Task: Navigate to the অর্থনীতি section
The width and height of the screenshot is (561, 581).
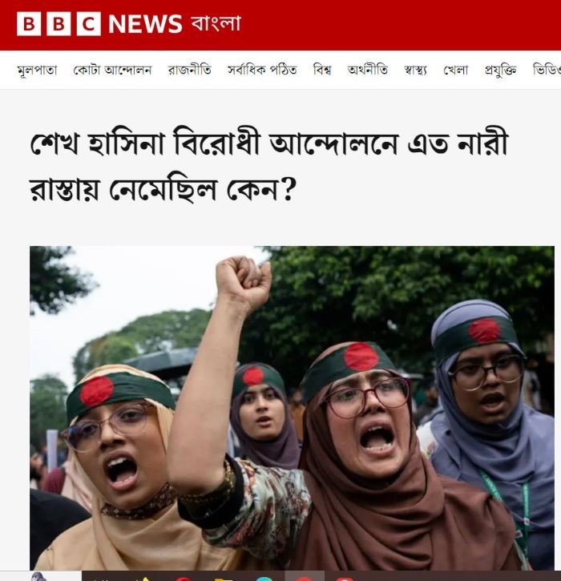Action: (x=368, y=70)
